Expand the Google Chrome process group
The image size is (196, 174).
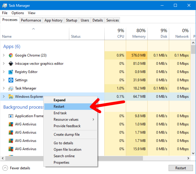4,55
